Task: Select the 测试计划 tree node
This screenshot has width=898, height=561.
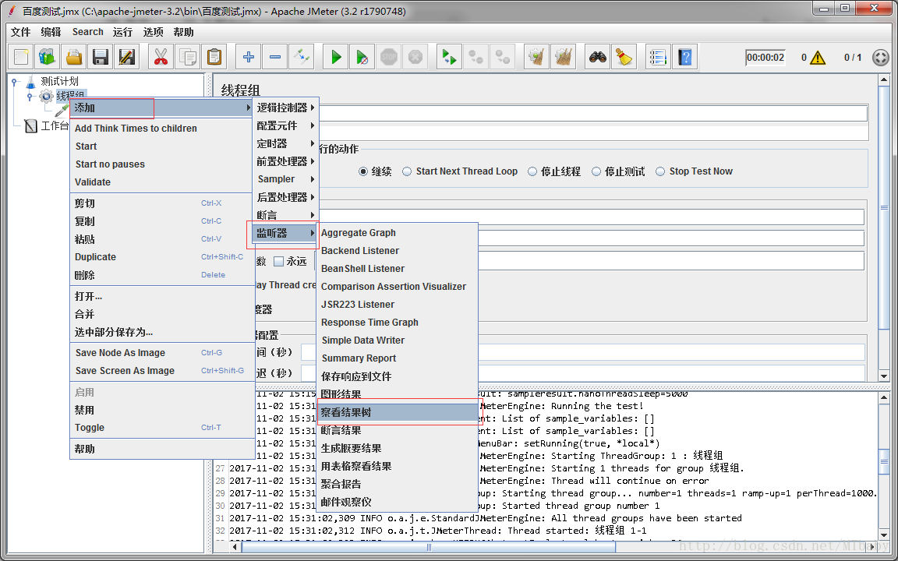Action: (x=59, y=81)
